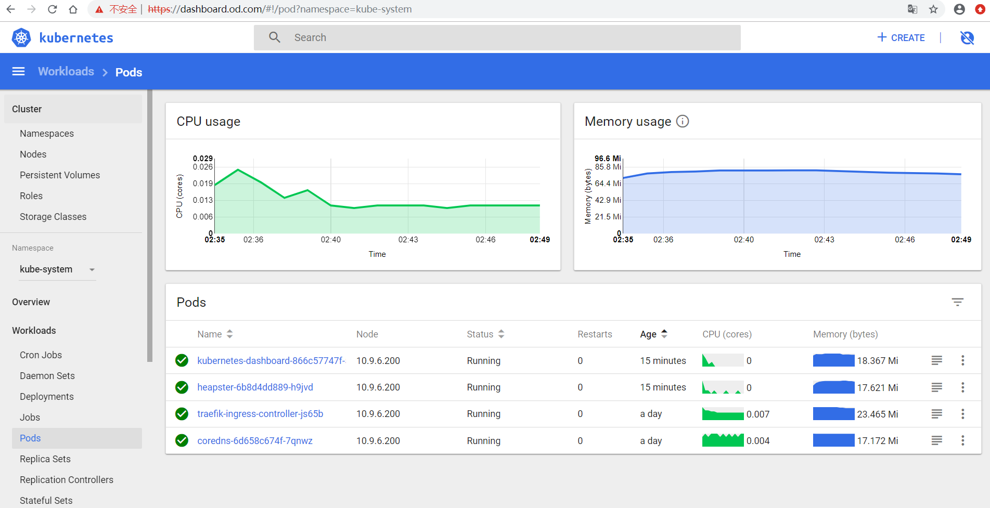
Task: Open the hamburger navigation menu
Action: [18, 72]
